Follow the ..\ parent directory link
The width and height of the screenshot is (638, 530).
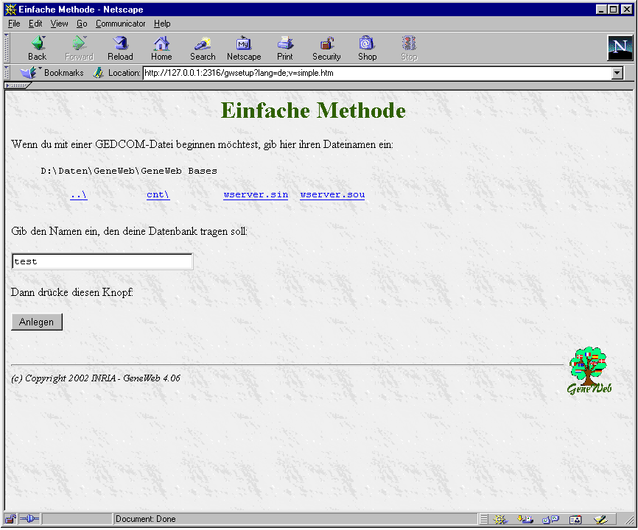[79, 194]
